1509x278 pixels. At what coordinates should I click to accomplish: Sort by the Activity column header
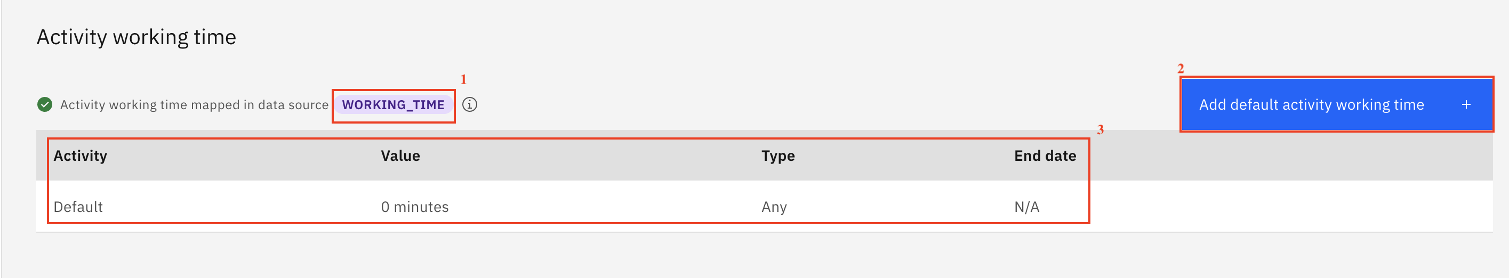coord(81,156)
